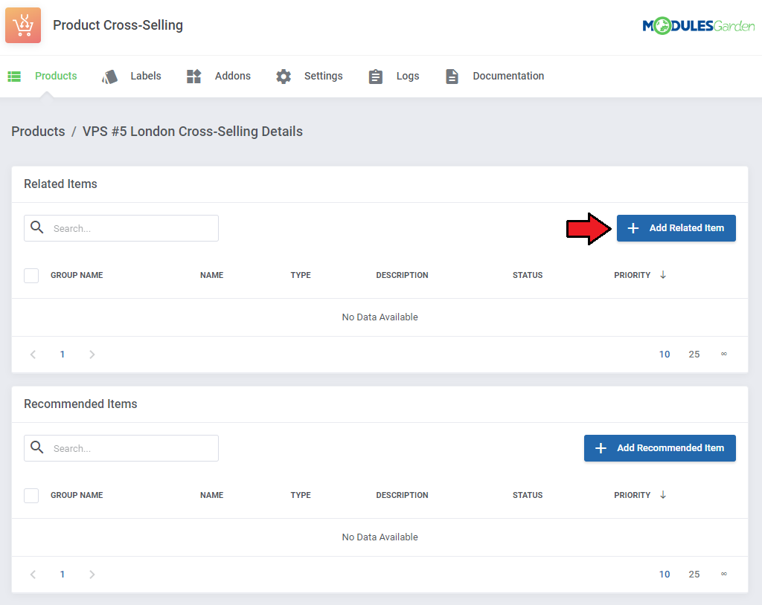This screenshot has height=605, width=762.
Task: Click the Labels swatch icon
Action: pos(110,77)
